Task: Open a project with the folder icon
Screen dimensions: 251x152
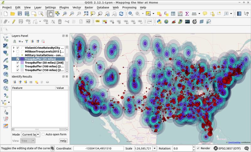Action: (x=13, y=14)
